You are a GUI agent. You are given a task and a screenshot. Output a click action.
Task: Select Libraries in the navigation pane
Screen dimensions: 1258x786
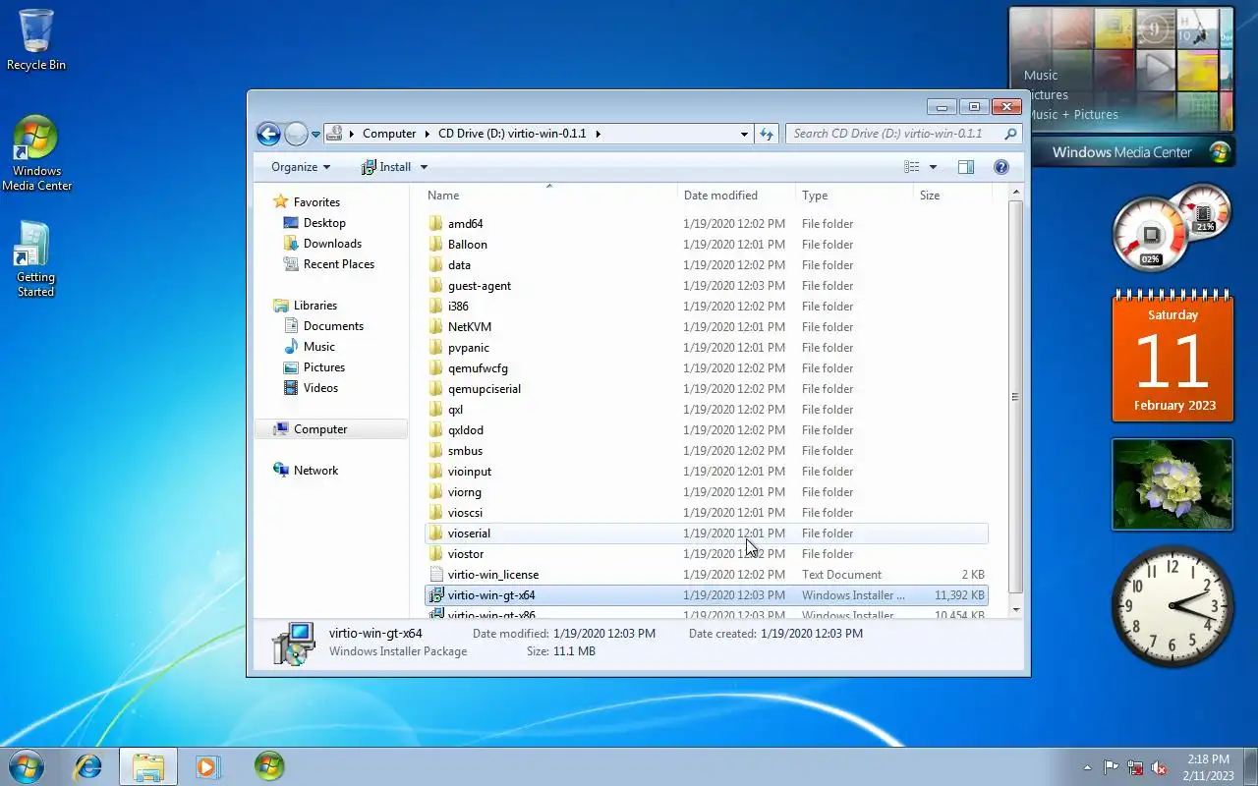tap(314, 306)
